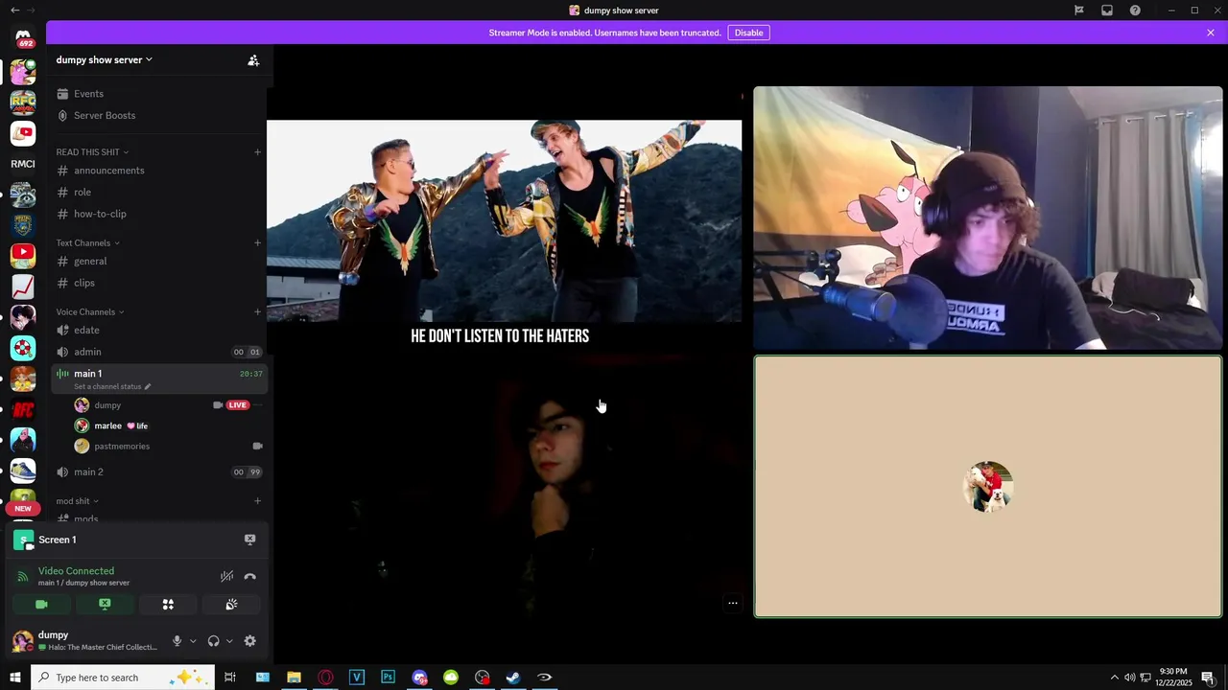Open the taskbar notification center
Image resolution: width=1228 pixels, height=690 pixels.
(1208, 678)
